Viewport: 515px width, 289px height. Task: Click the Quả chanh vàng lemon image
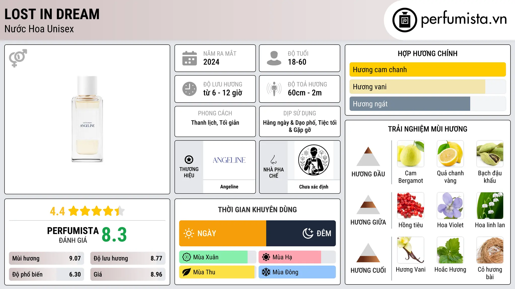coord(450,154)
